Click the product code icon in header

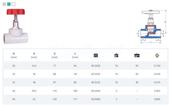pyautogui.click(x=96, y=55)
